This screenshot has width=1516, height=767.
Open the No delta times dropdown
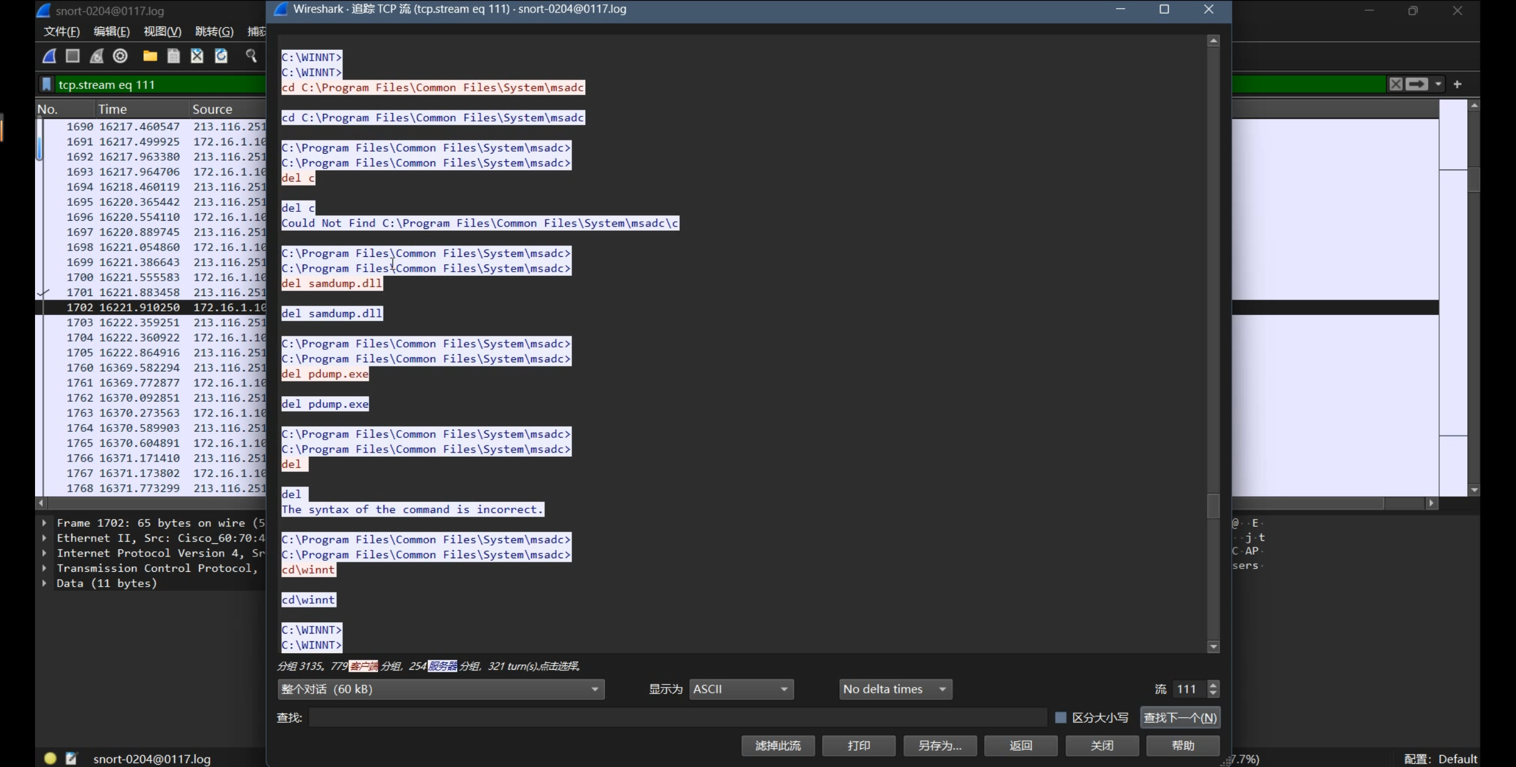[895, 689]
